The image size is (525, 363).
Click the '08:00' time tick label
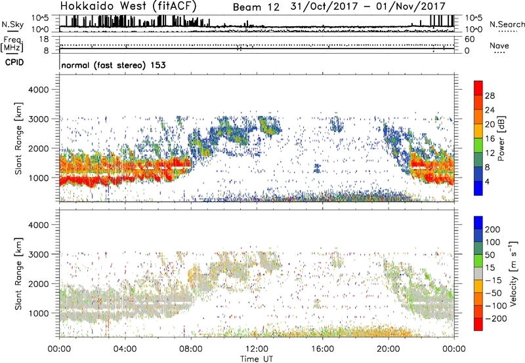coord(191,349)
